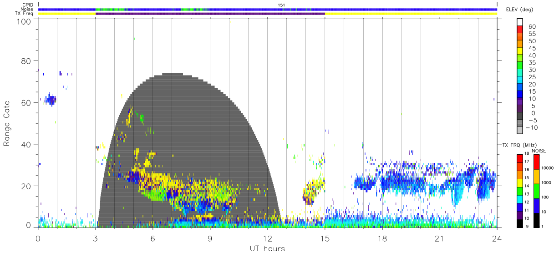Click the white top swatch of ELEV colorbar
Image resolution: width=559 pixels, height=258 pixels.
520,22
